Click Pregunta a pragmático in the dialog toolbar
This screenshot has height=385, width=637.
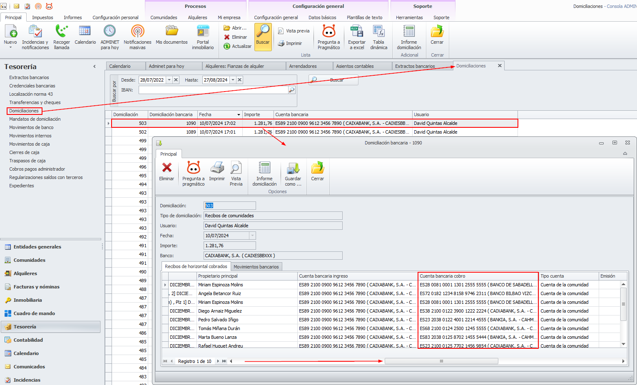(193, 174)
